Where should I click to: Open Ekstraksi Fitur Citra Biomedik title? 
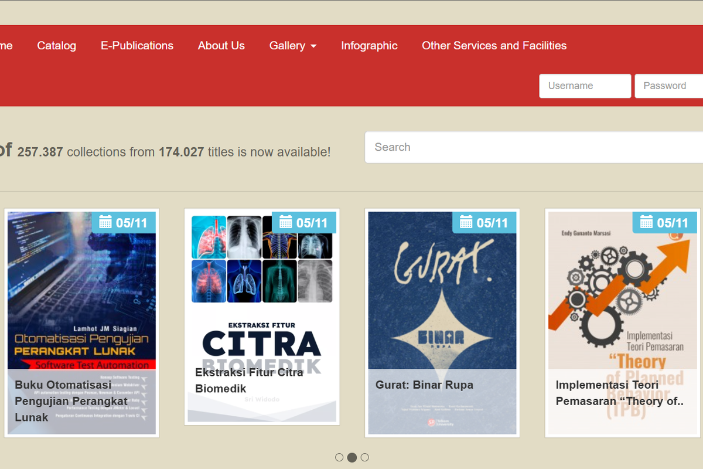pos(249,380)
